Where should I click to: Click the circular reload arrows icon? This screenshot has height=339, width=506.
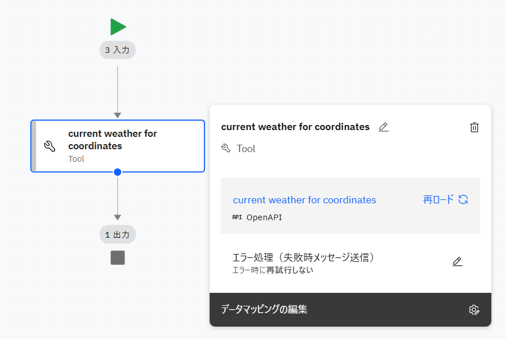[x=463, y=199]
